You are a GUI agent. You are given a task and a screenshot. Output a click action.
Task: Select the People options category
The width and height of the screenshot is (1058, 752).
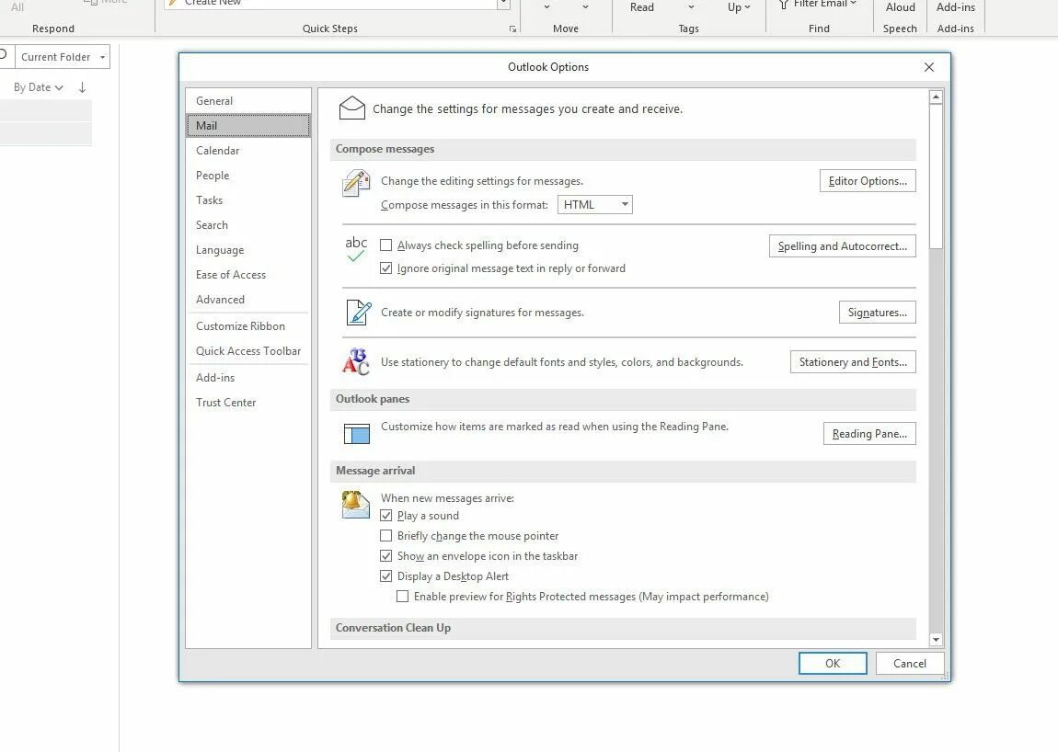point(248,176)
